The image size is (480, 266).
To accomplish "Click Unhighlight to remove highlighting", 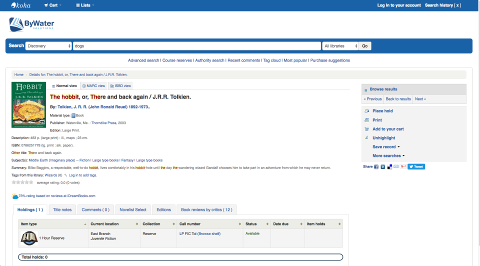I will tap(383, 138).
